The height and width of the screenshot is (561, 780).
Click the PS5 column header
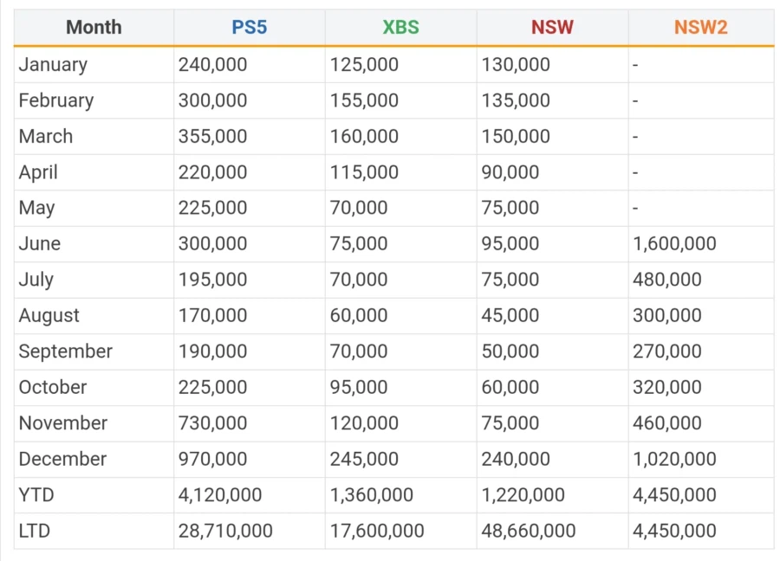click(249, 27)
